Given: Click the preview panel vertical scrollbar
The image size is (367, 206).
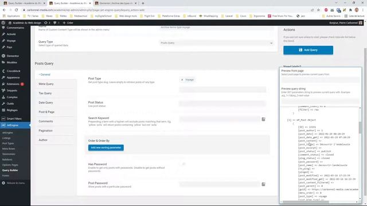Looking at the screenshot, I should (360, 128).
